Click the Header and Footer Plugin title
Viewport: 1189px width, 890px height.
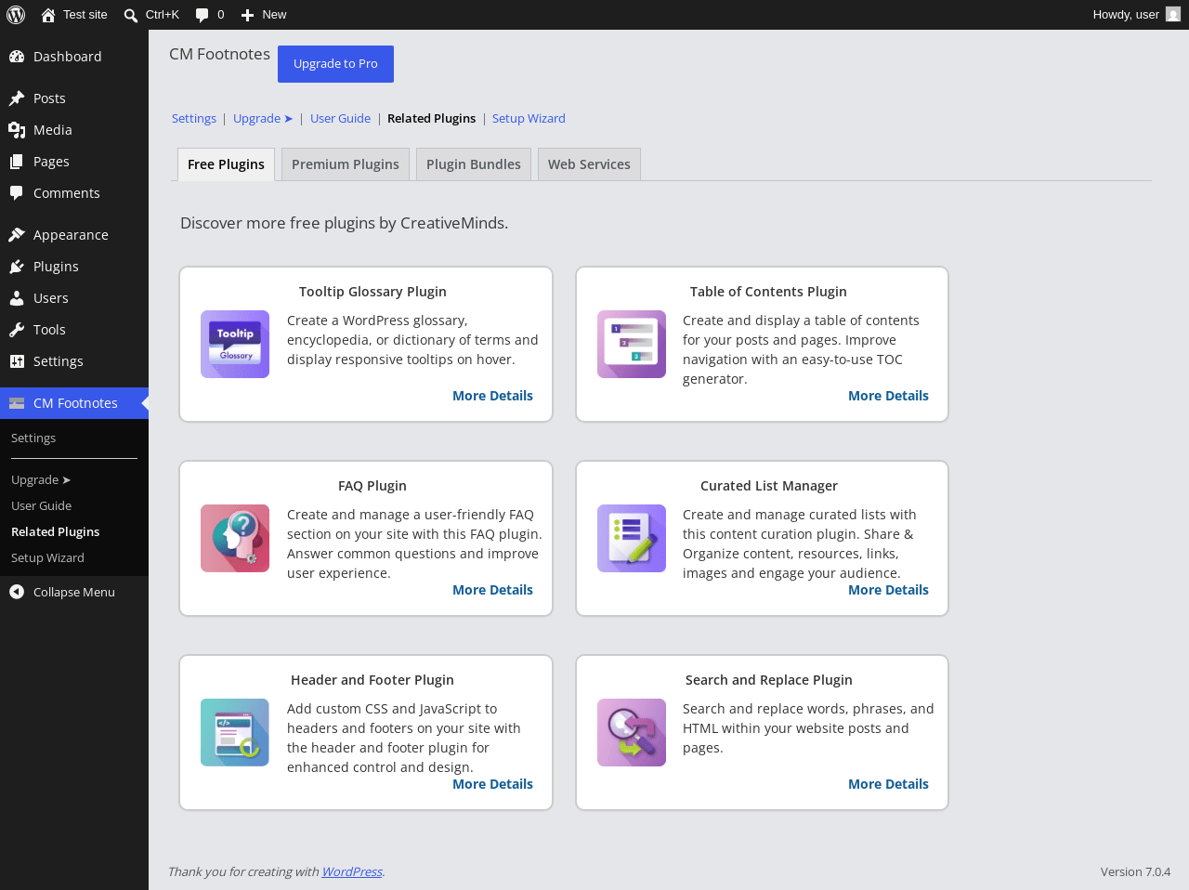(x=372, y=680)
